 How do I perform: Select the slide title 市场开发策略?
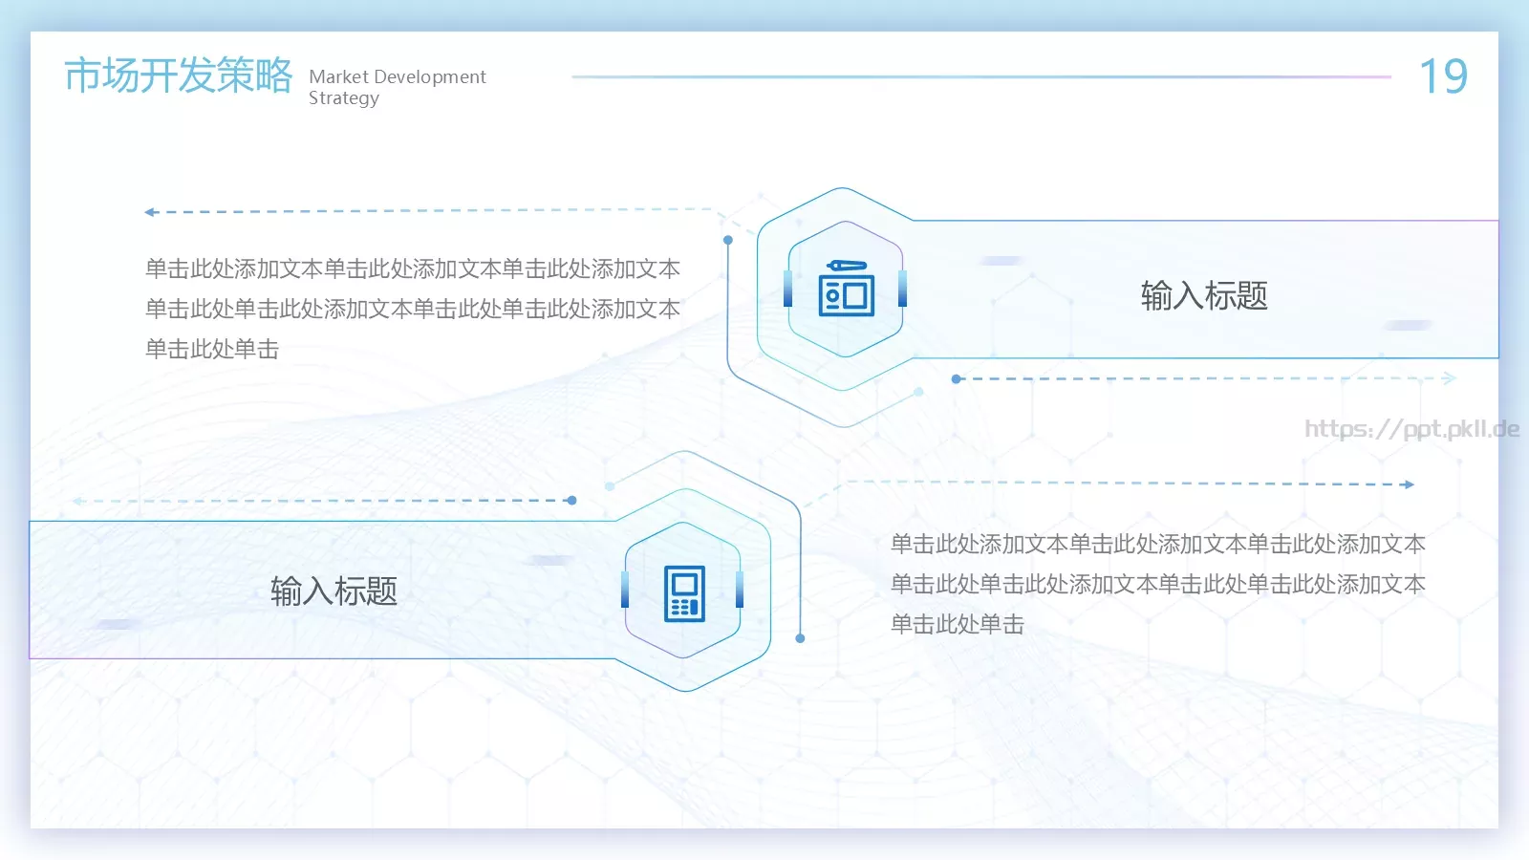[x=178, y=75]
